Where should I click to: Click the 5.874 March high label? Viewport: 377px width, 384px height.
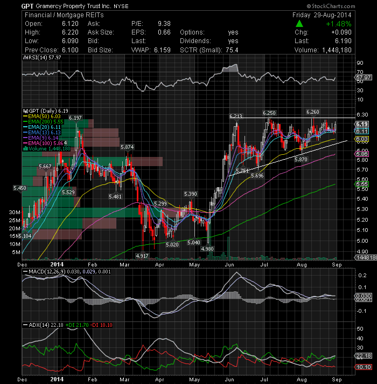click(127, 147)
